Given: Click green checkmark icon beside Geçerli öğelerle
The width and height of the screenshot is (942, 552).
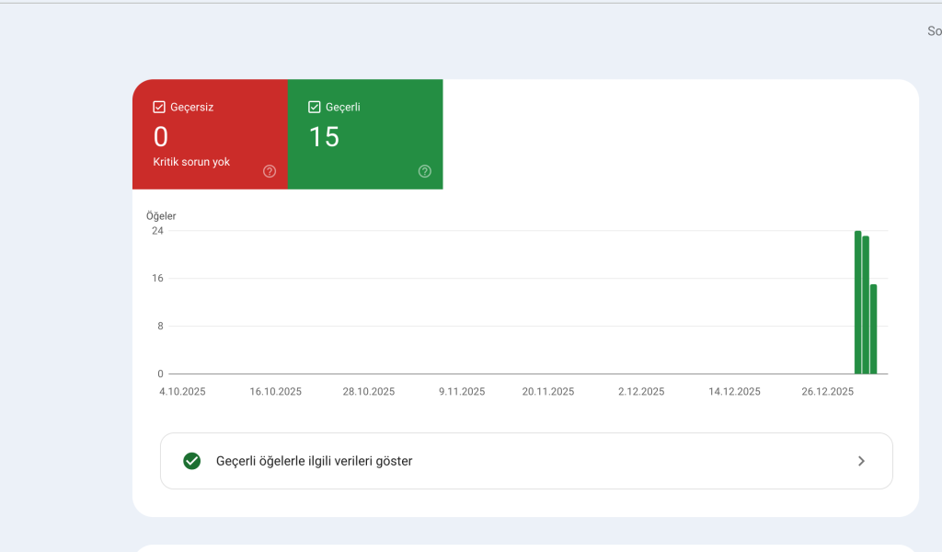Looking at the screenshot, I should pos(191,461).
